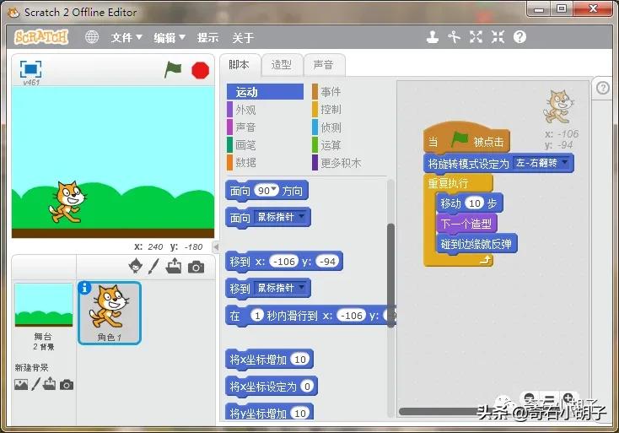Open the 文件 menu
The width and height of the screenshot is (619, 433).
(x=126, y=37)
